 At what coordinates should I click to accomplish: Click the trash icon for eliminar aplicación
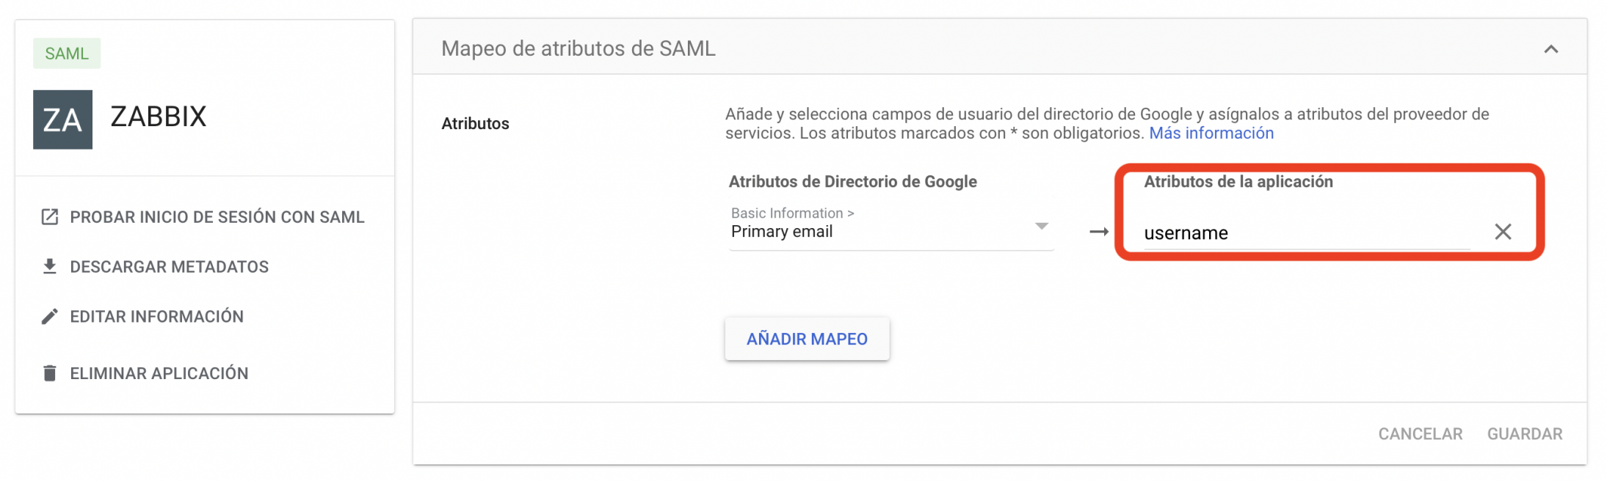49,373
